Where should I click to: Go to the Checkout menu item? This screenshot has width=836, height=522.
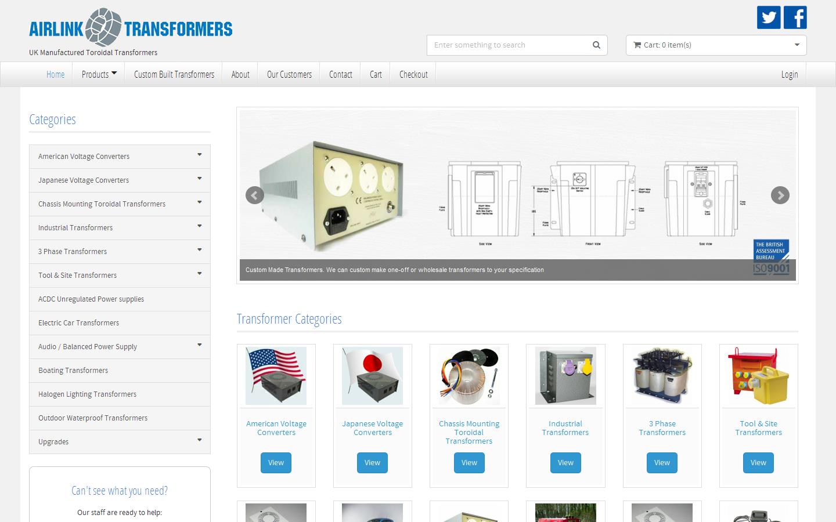coord(413,74)
